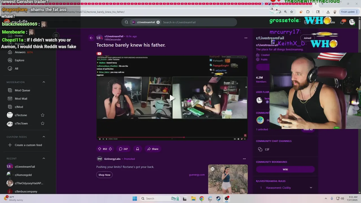Image resolution: width=361 pixels, height=203 pixels.
Task: Go back using the arrow beside the post
Action: [x=91, y=38]
